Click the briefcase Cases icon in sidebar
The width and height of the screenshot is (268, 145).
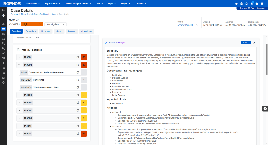[x=3, y=29]
